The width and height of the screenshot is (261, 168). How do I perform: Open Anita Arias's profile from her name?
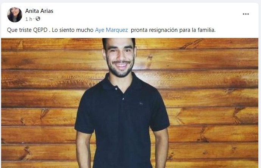tap(39, 11)
